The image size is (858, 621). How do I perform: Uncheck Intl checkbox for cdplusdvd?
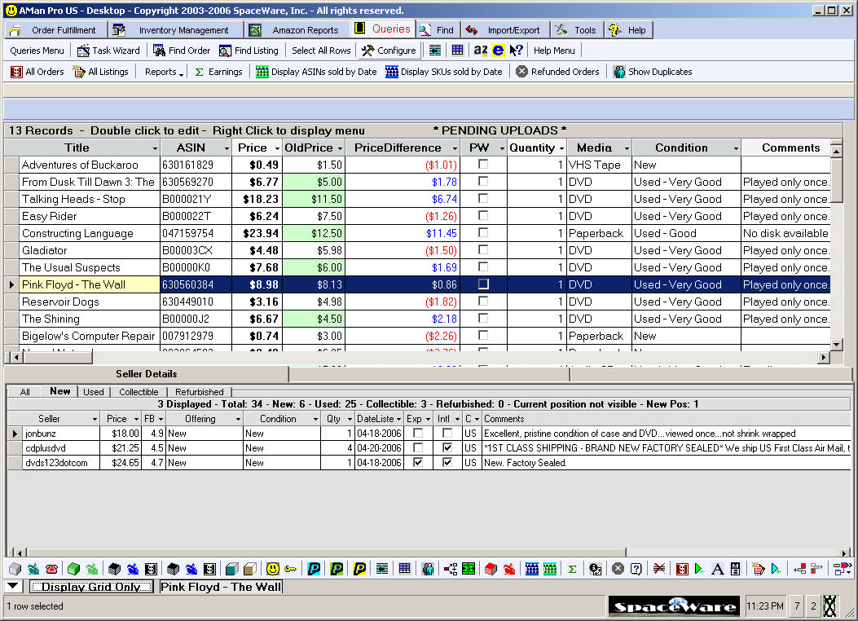(x=447, y=448)
